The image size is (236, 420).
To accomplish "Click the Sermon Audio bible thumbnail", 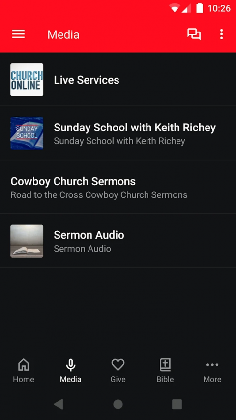I will [x=27, y=241].
